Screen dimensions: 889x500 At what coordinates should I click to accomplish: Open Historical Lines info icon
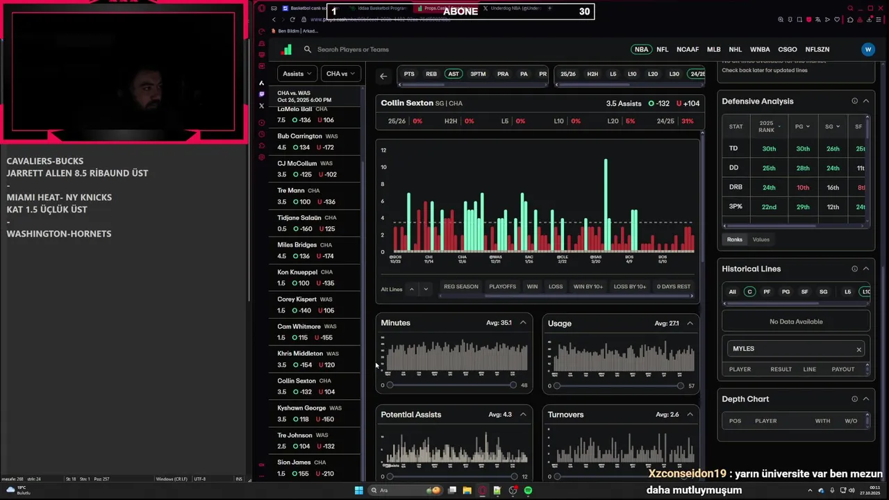tap(854, 269)
